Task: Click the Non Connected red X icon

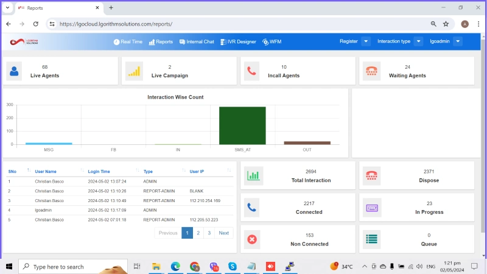Action: 253,239
